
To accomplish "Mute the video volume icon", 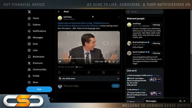I will click(x=106, y=61).
